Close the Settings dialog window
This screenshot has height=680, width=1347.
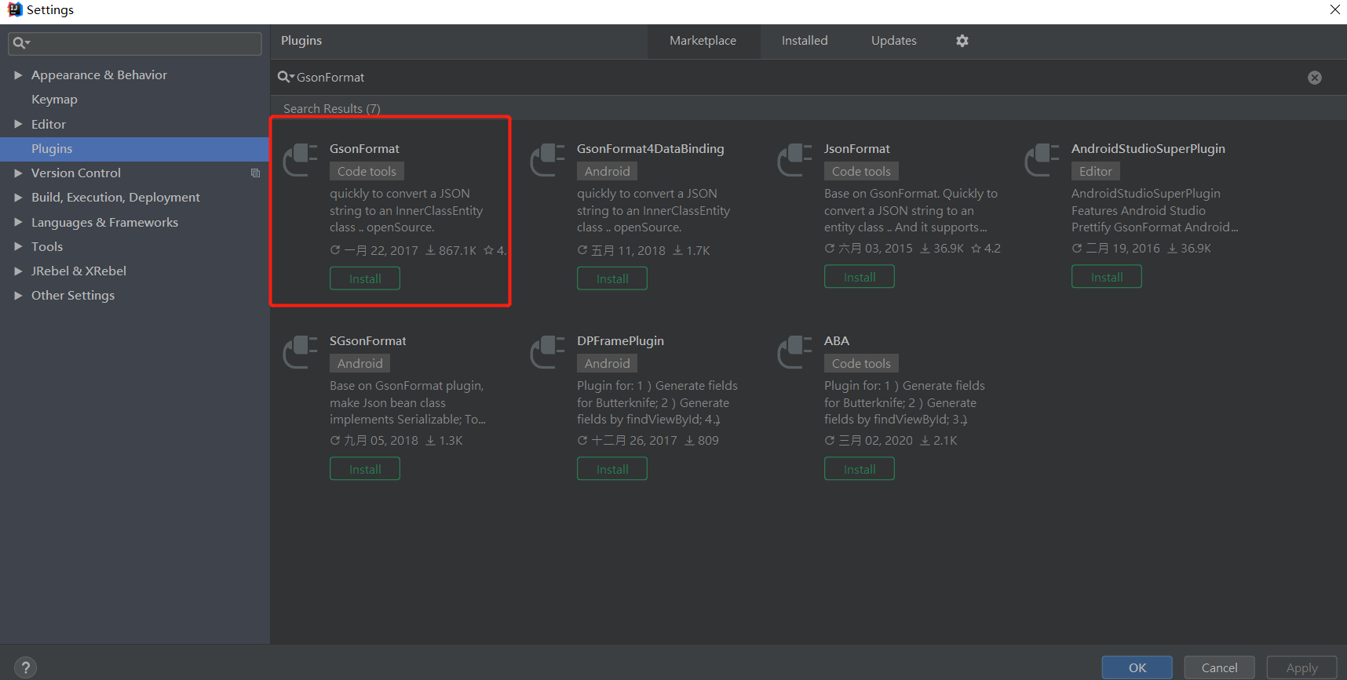pyautogui.click(x=1334, y=9)
